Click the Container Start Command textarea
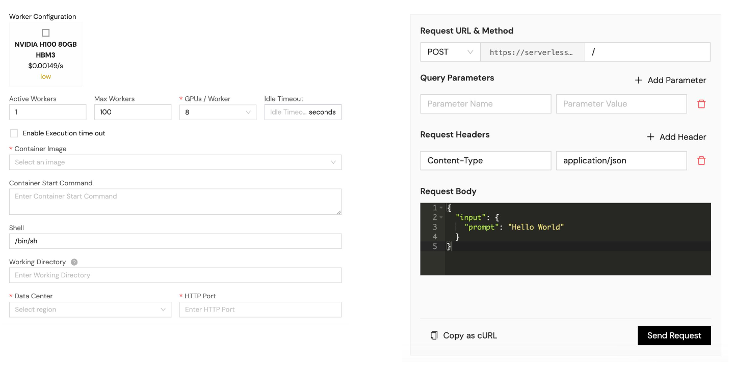The width and height of the screenshot is (732, 368). tap(175, 202)
